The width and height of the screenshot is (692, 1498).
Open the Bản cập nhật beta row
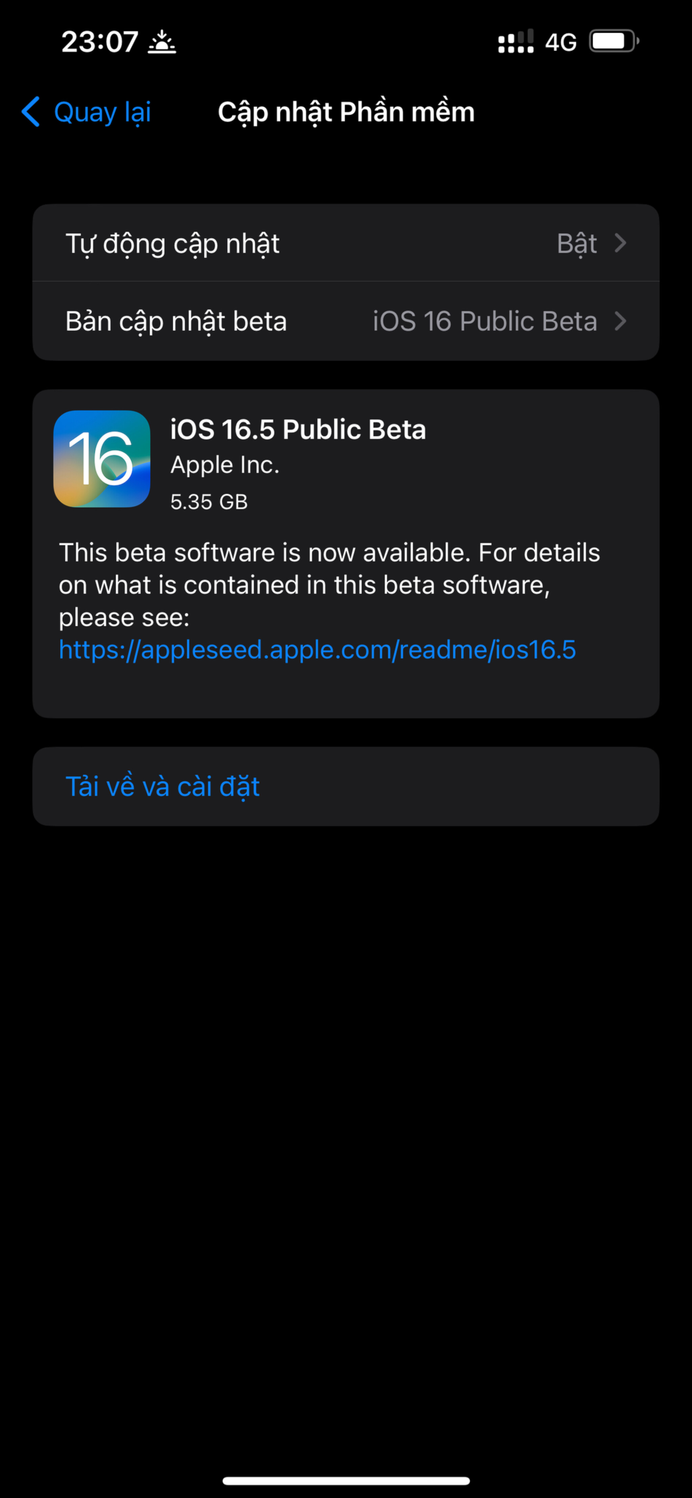176,321
